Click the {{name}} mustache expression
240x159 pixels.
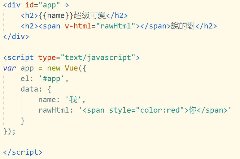tap(56, 16)
